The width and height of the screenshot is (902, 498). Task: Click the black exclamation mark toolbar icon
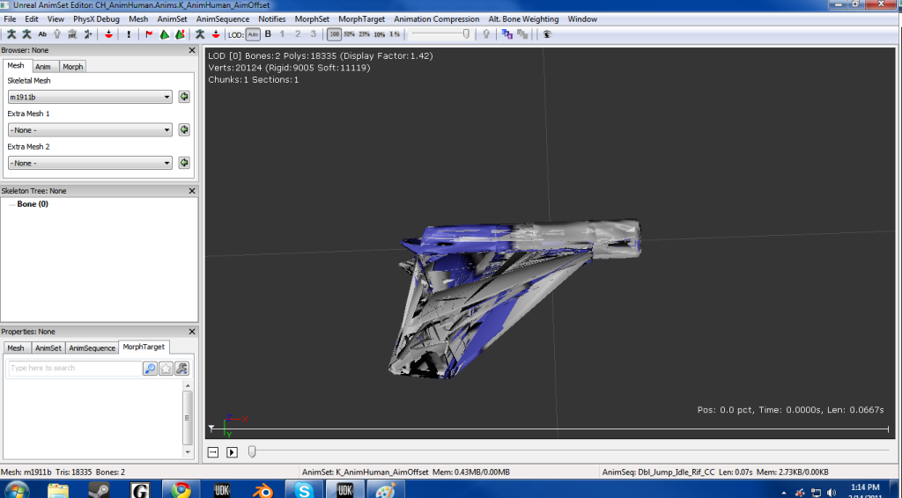tap(129, 34)
